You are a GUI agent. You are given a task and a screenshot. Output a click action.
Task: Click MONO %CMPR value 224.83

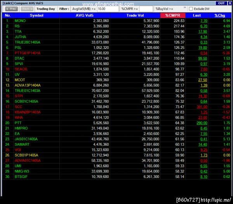click(x=179, y=21)
